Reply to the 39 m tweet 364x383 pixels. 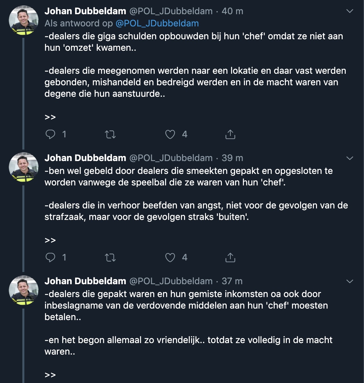tap(50, 258)
